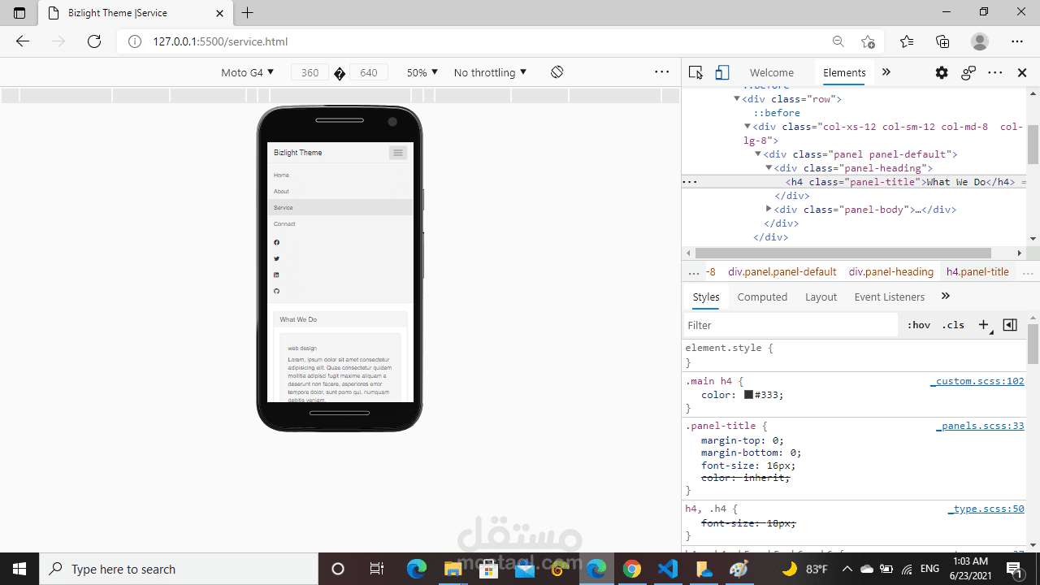This screenshot has height=585, width=1040.
Task: Collapse the div class row node
Action: [737, 99]
